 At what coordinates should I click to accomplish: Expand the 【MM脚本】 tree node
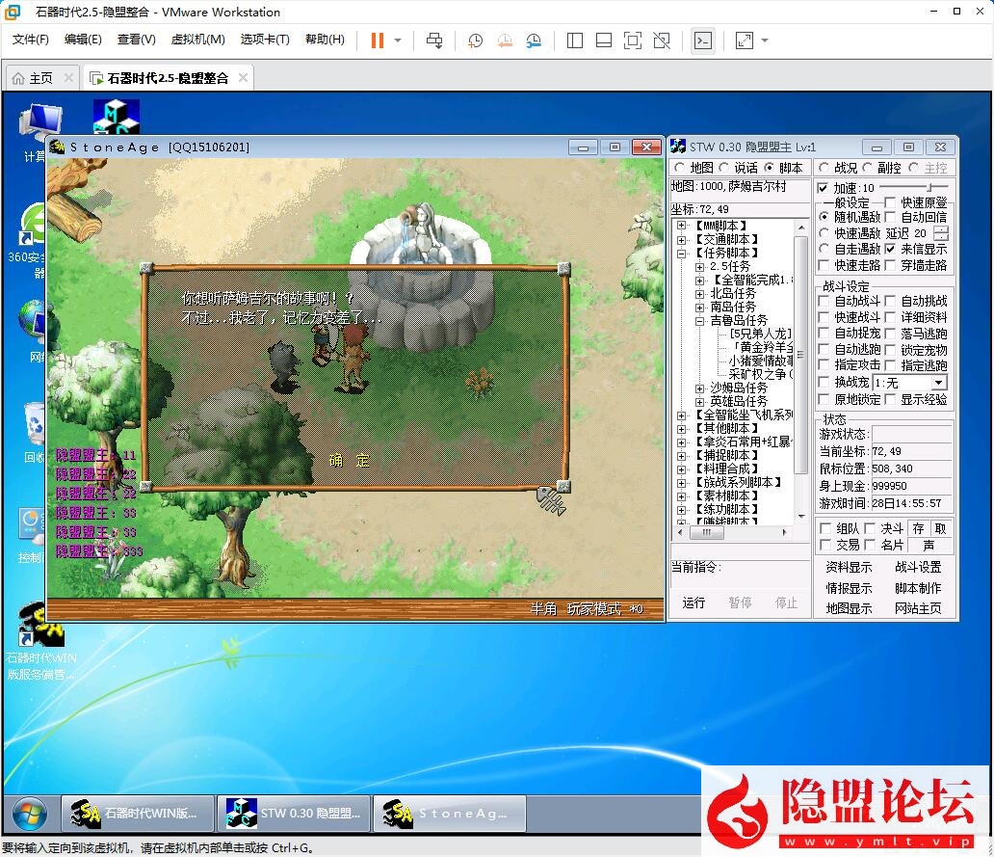(x=680, y=224)
